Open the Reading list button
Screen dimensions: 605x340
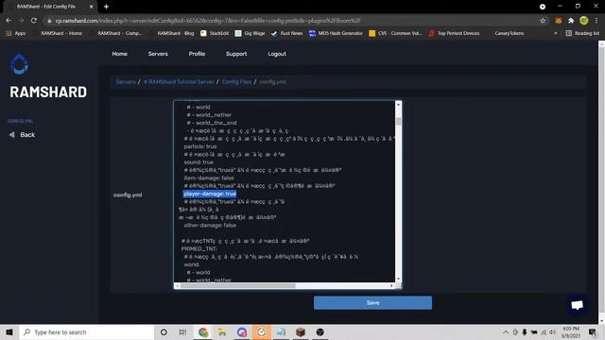582,33
